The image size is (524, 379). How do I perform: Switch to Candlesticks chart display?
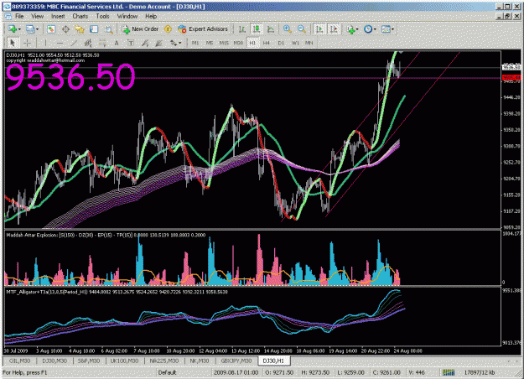pyautogui.click(x=257, y=29)
